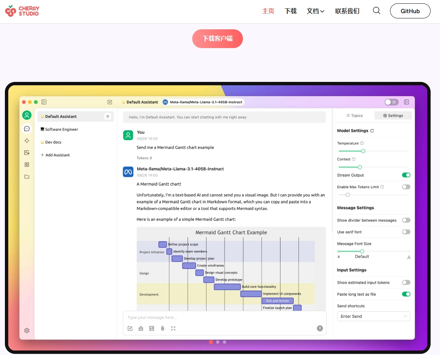Open the settings gear at sidebar bottom
Screen dimensions: 440x355
(27, 331)
